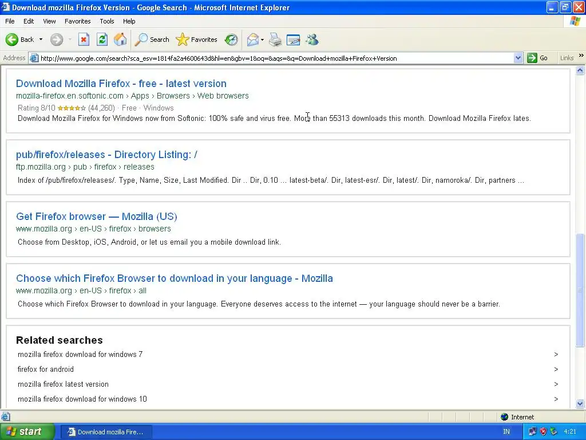This screenshot has height=440, width=586.
Task: Click the scrollbar down arrow
Action: point(580,403)
